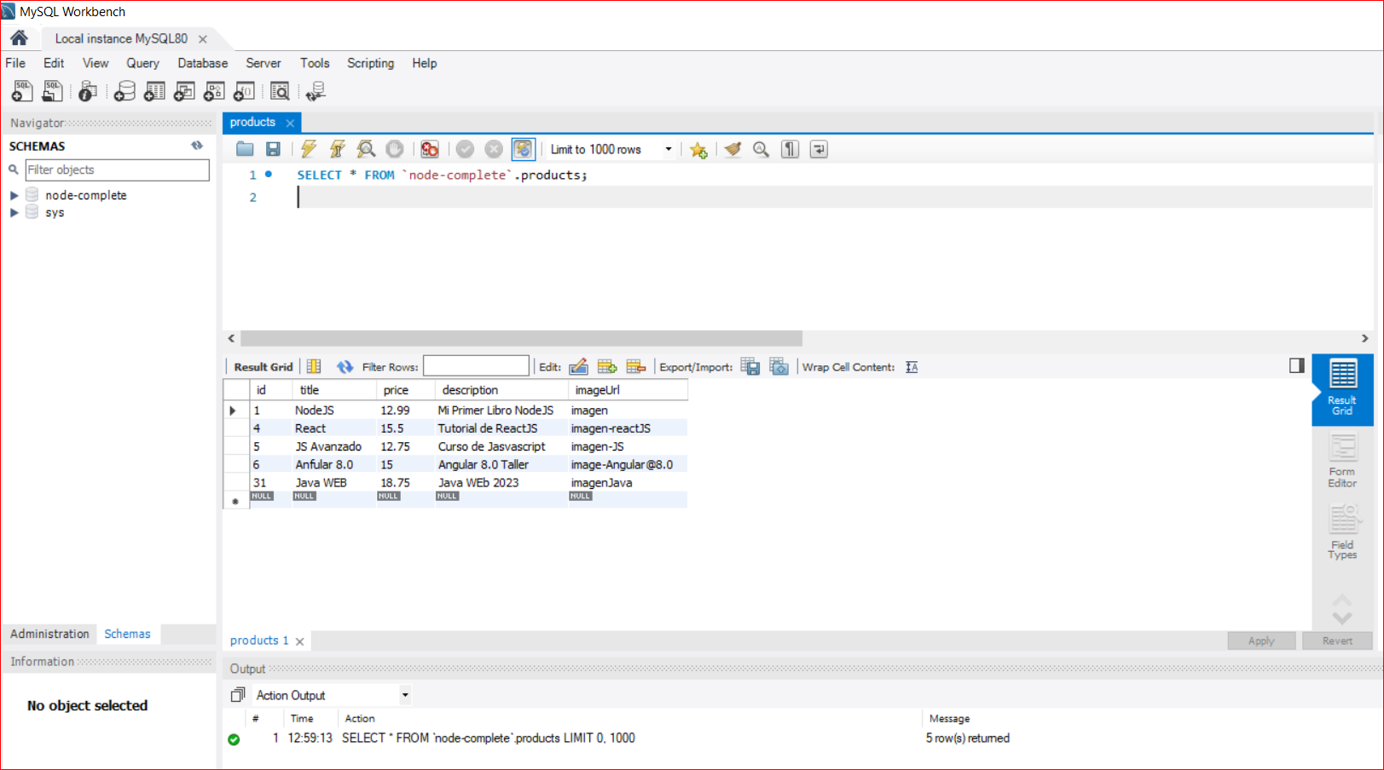1384x770 pixels.
Task: Create new table icon in toolbar
Action: tap(154, 91)
